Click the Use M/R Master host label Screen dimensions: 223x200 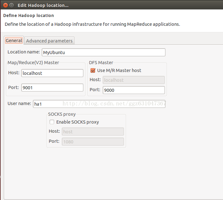click(x=119, y=70)
